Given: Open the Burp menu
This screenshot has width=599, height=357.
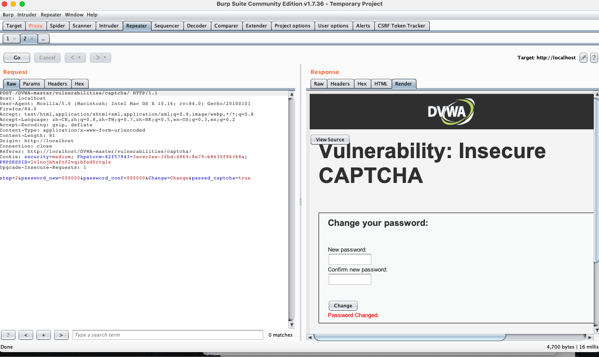Looking at the screenshot, I should [x=8, y=15].
